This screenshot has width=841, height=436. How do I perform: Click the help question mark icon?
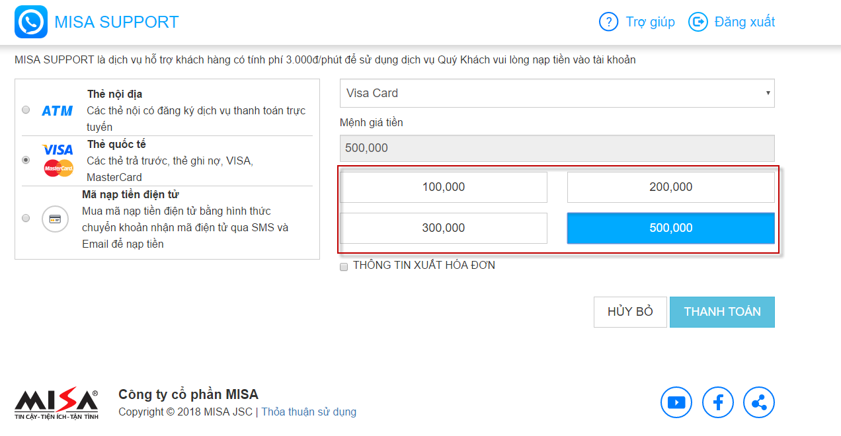pos(608,22)
